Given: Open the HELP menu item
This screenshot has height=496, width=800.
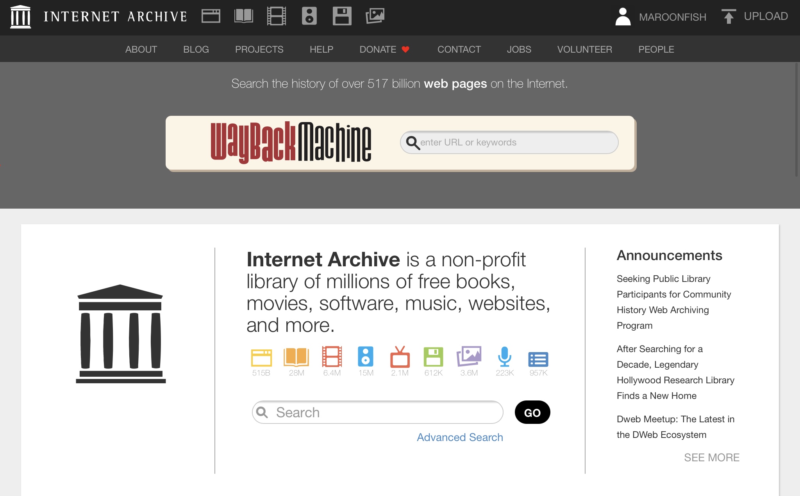Looking at the screenshot, I should tap(321, 50).
